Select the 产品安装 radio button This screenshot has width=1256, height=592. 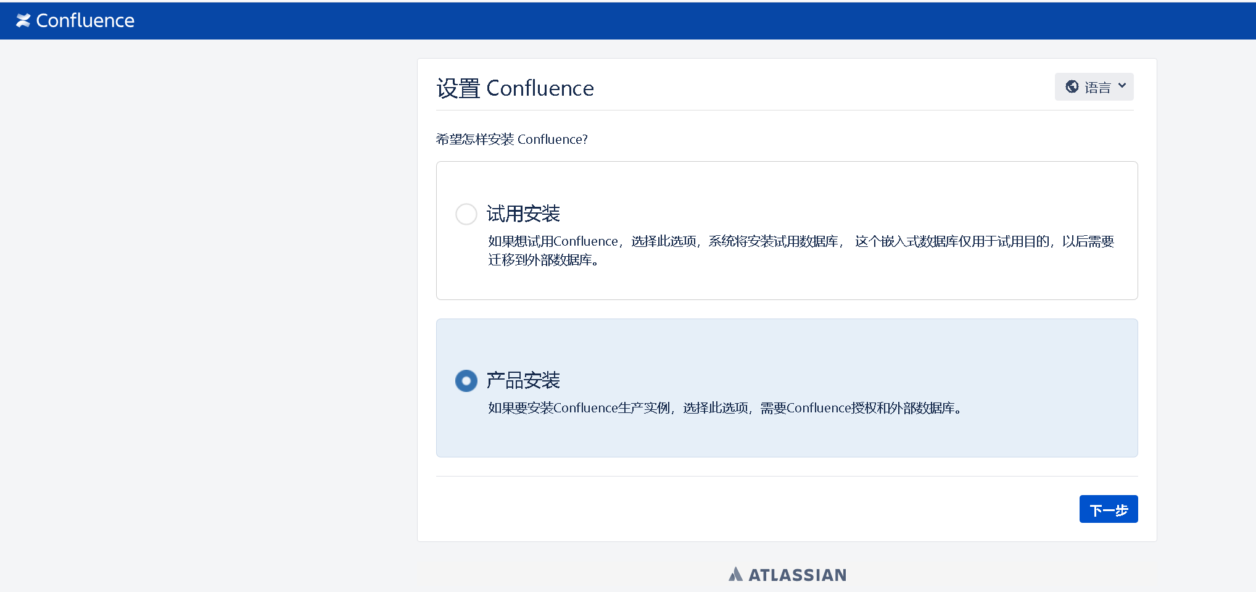[x=466, y=381]
